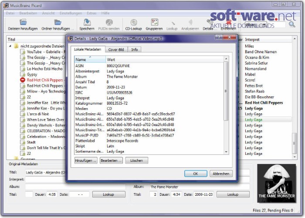Click the right Lookup button beside Date 2009-11-23
The width and height of the screenshot is (305, 218).
tap(233, 194)
